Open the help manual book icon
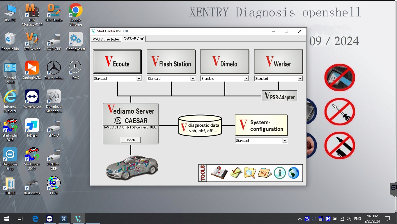397x224 pixels. (219, 173)
